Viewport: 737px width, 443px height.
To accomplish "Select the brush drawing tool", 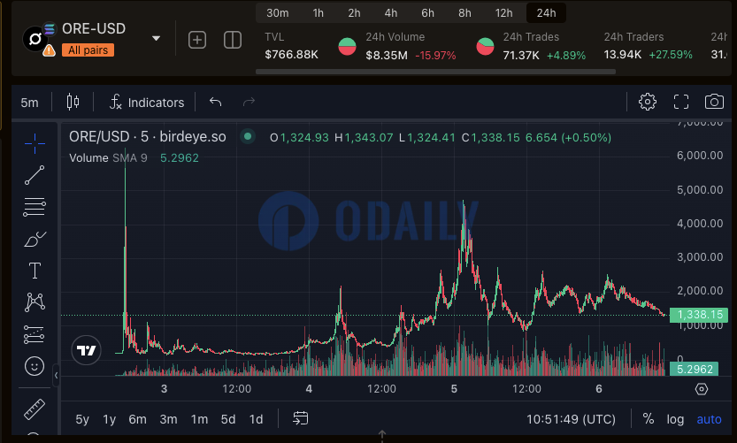I will pyautogui.click(x=35, y=239).
